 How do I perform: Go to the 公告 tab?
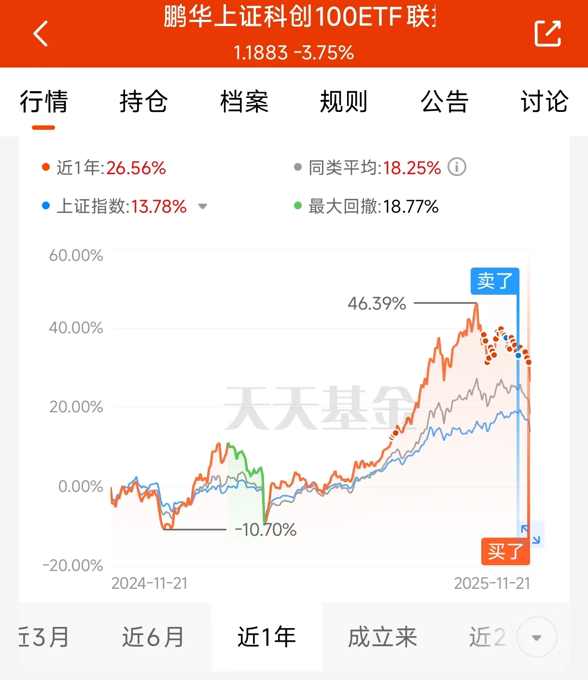tap(444, 102)
